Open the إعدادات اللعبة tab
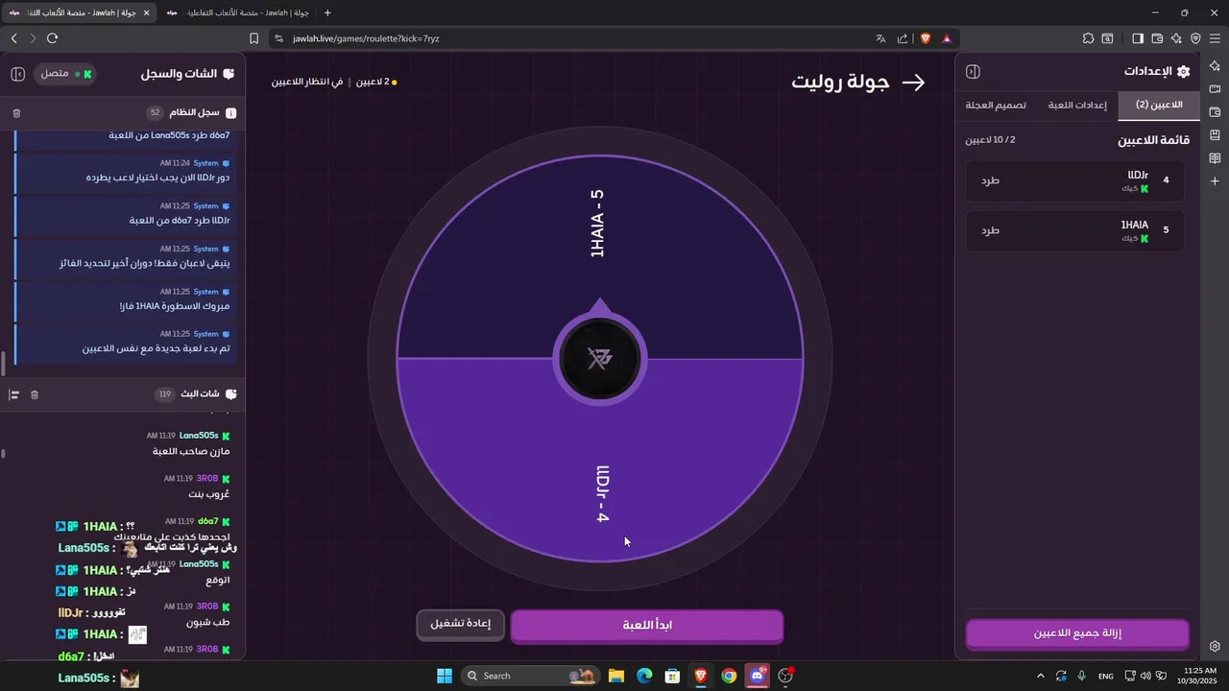This screenshot has width=1229, height=691. tap(1077, 105)
